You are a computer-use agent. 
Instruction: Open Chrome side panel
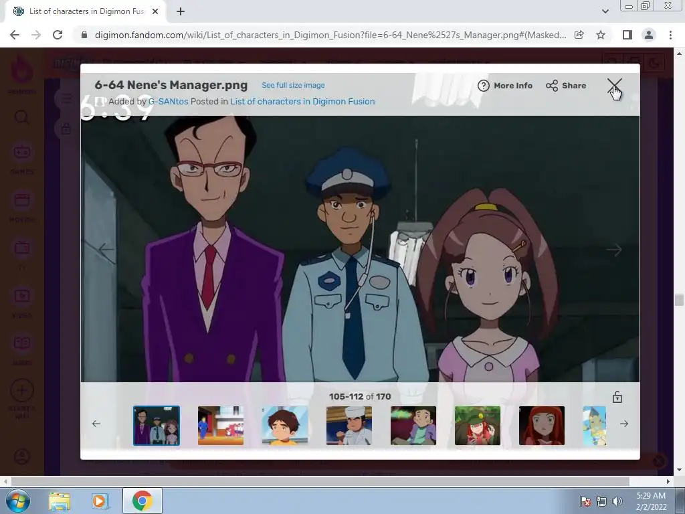point(627,35)
